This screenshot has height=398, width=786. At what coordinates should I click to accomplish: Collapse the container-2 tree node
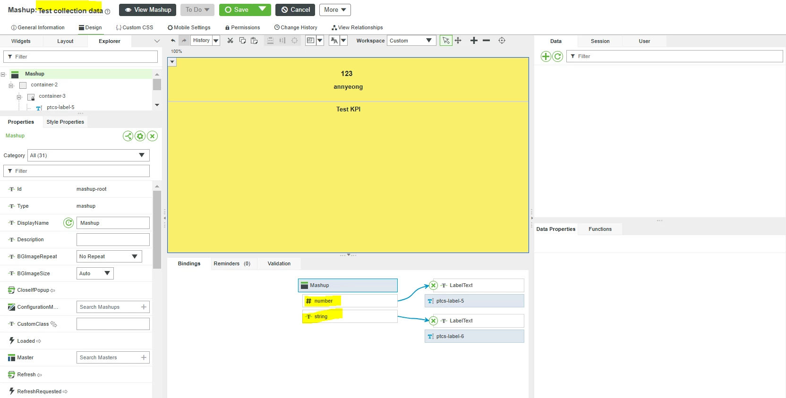(11, 85)
